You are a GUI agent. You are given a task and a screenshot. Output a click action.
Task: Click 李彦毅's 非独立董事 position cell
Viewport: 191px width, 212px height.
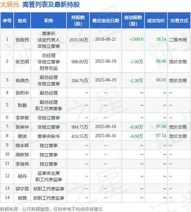[x=49, y=118]
